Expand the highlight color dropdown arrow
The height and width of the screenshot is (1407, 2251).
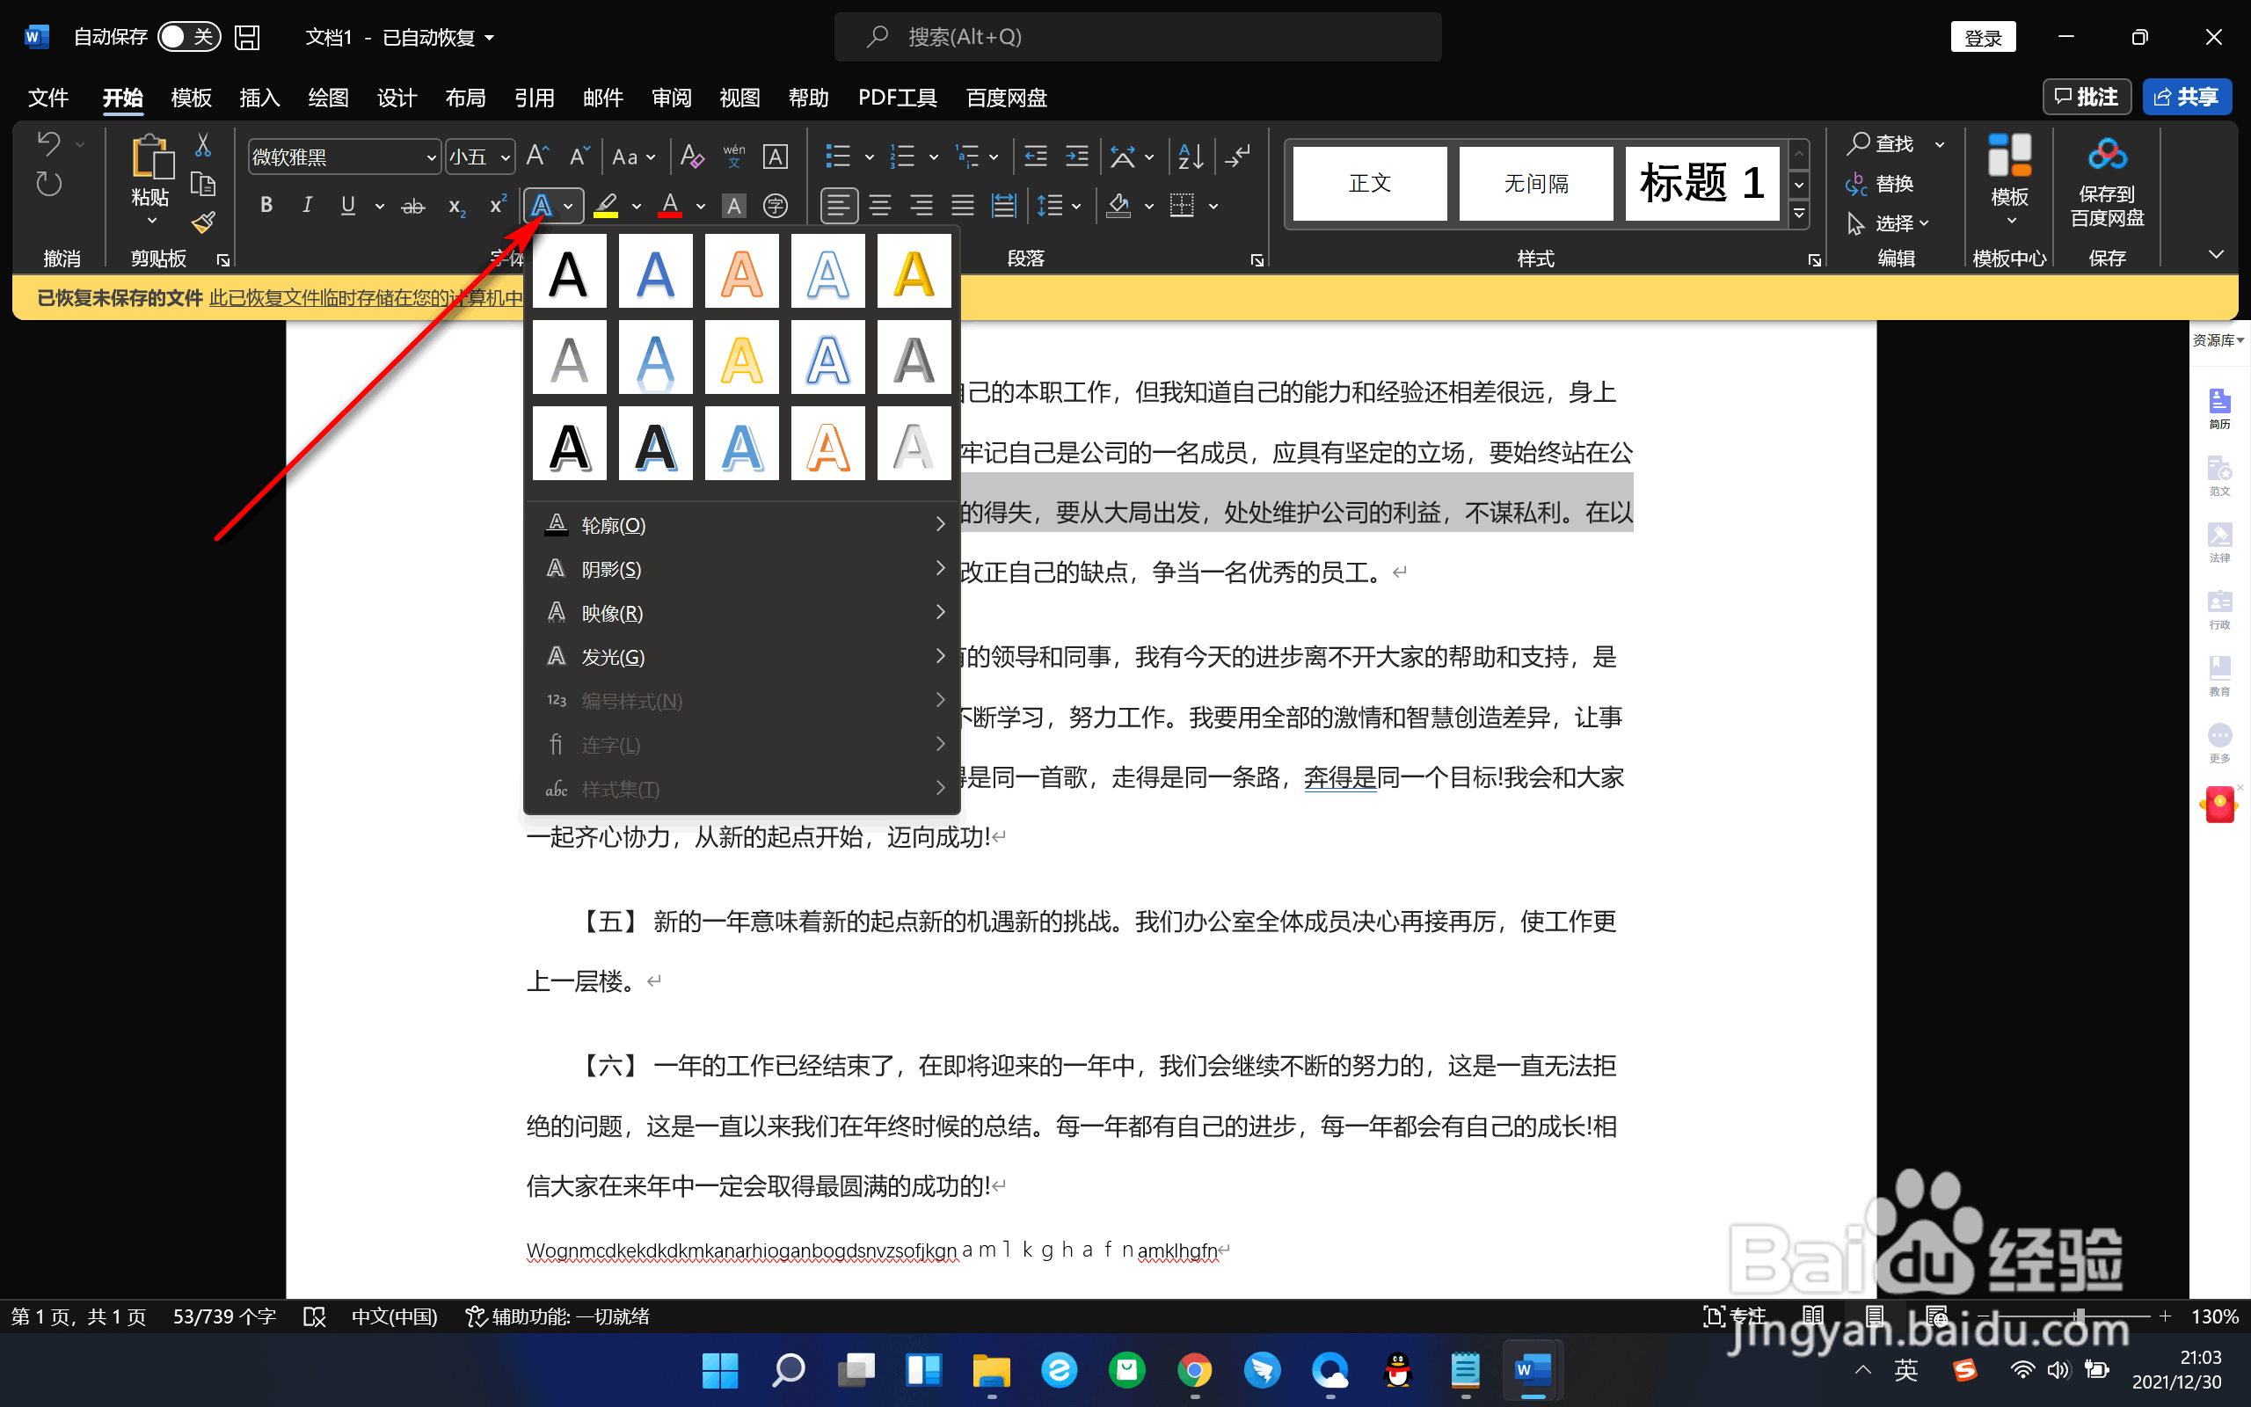[x=637, y=207]
